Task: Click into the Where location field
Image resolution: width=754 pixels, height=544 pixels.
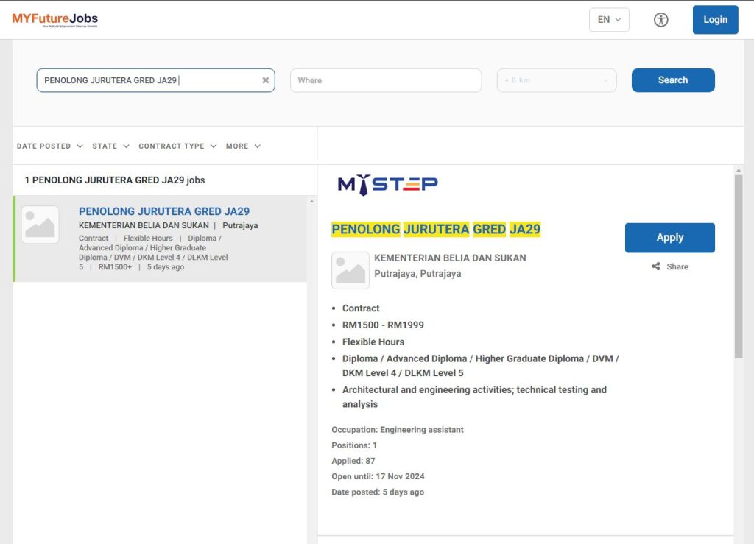Action: pos(385,80)
